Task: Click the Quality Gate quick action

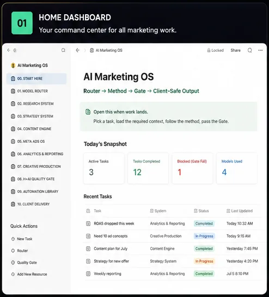Action: 27,263
